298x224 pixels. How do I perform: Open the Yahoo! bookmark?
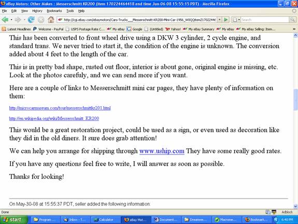[x=173, y=29]
